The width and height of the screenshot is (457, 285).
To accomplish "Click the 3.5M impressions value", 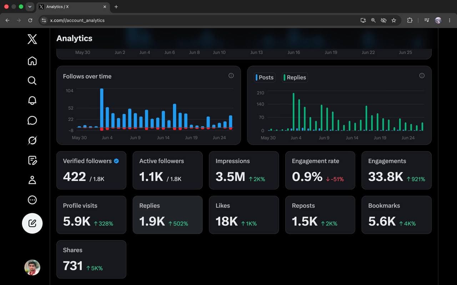I will coord(230,177).
